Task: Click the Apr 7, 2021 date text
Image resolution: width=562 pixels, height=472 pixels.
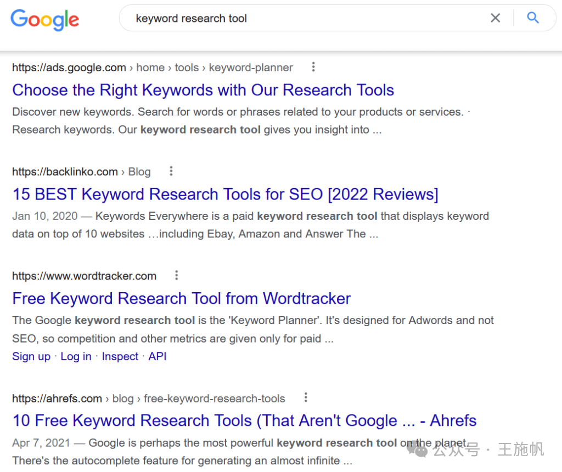Action: (41, 443)
